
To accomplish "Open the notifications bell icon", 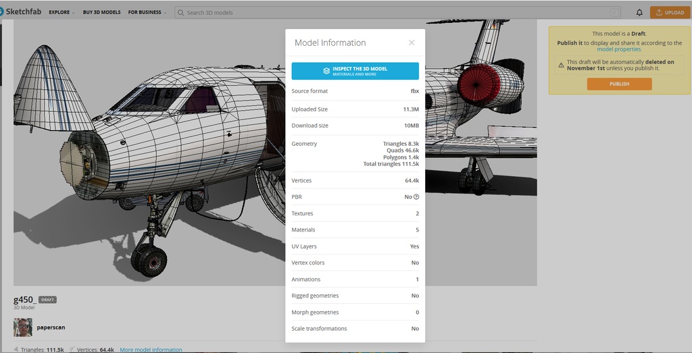I will (639, 12).
